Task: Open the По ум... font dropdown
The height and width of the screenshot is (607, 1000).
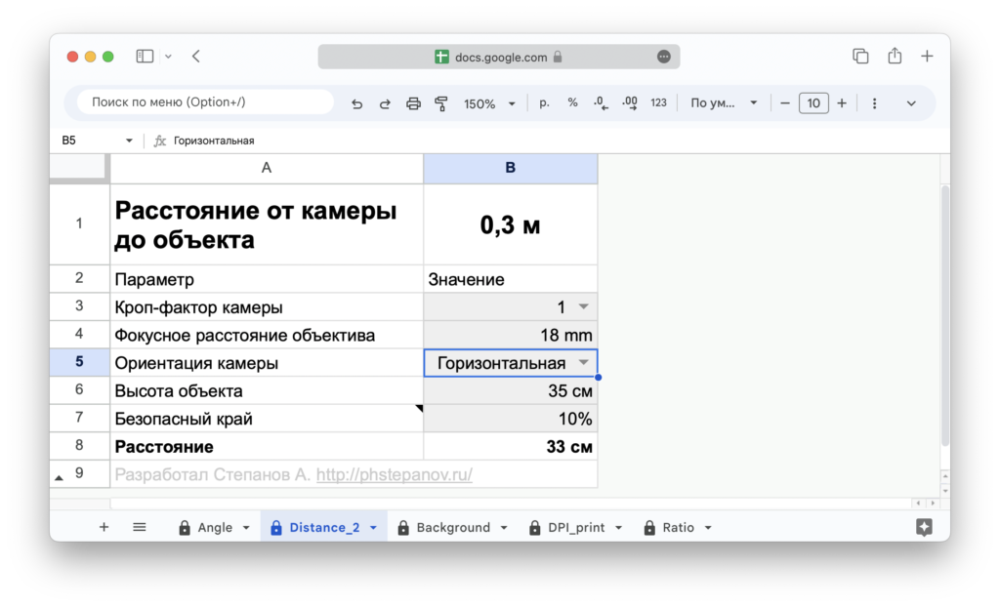Action: click(x=723, y=102)
